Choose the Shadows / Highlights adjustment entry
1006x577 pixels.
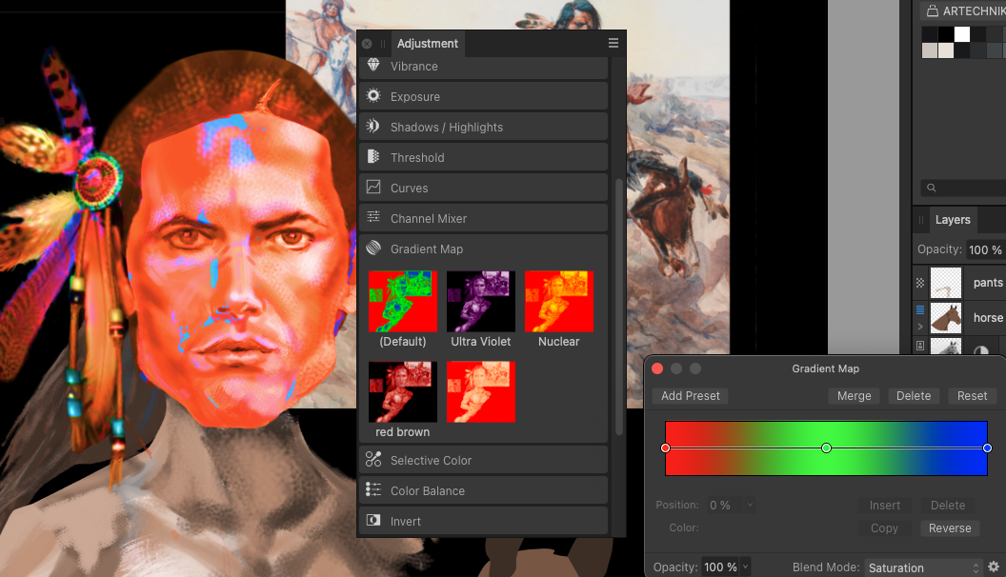[x=484, y=127]
